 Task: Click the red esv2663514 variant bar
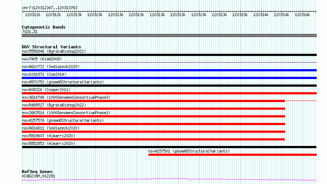point(153,116)
